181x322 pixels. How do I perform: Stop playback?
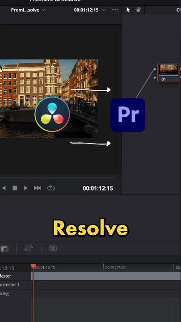coord(15,188)
